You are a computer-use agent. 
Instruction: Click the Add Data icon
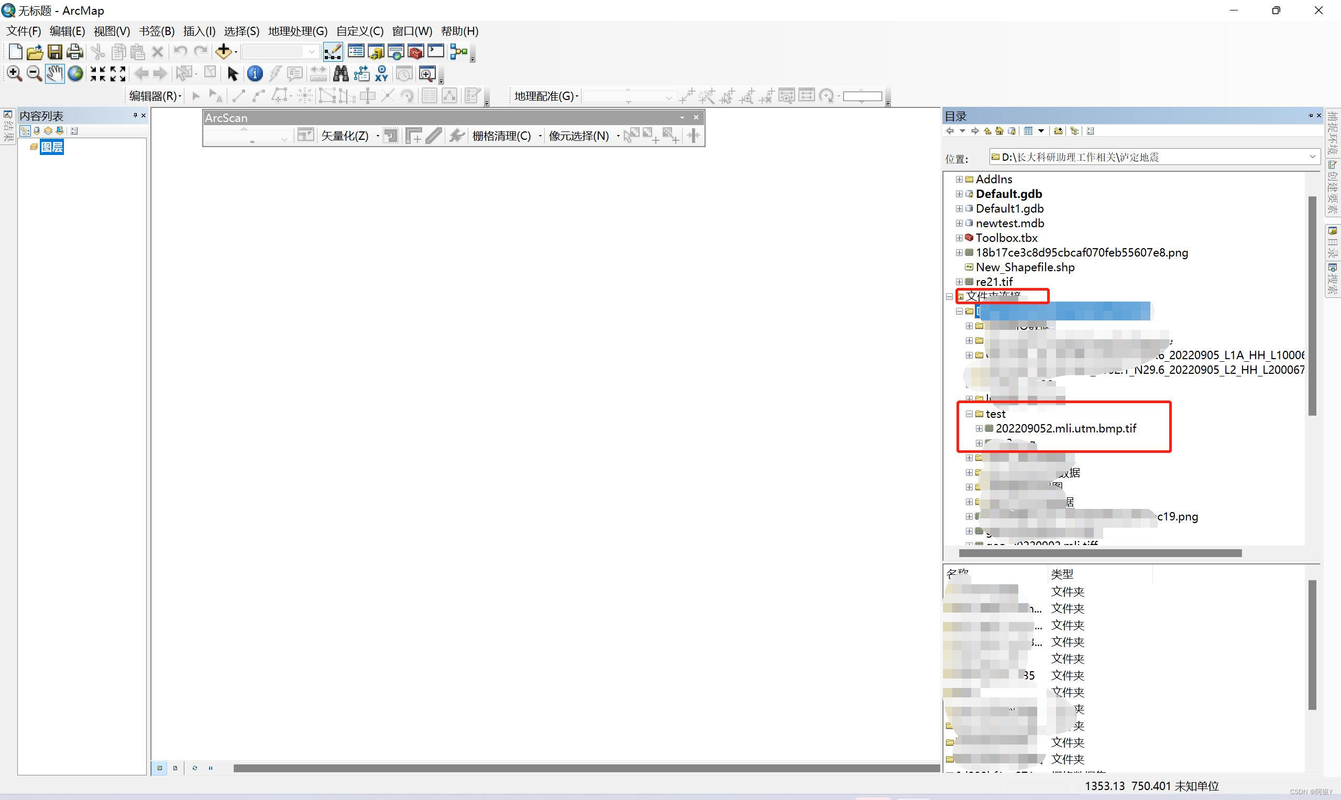coord(223,52)
